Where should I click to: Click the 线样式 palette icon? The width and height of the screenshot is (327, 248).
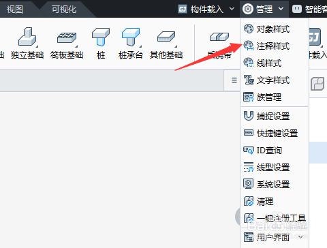click(x=249, y=63)
